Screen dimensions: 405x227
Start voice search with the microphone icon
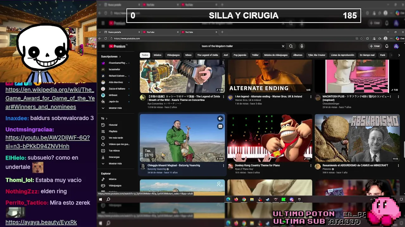tap(302, 46)
